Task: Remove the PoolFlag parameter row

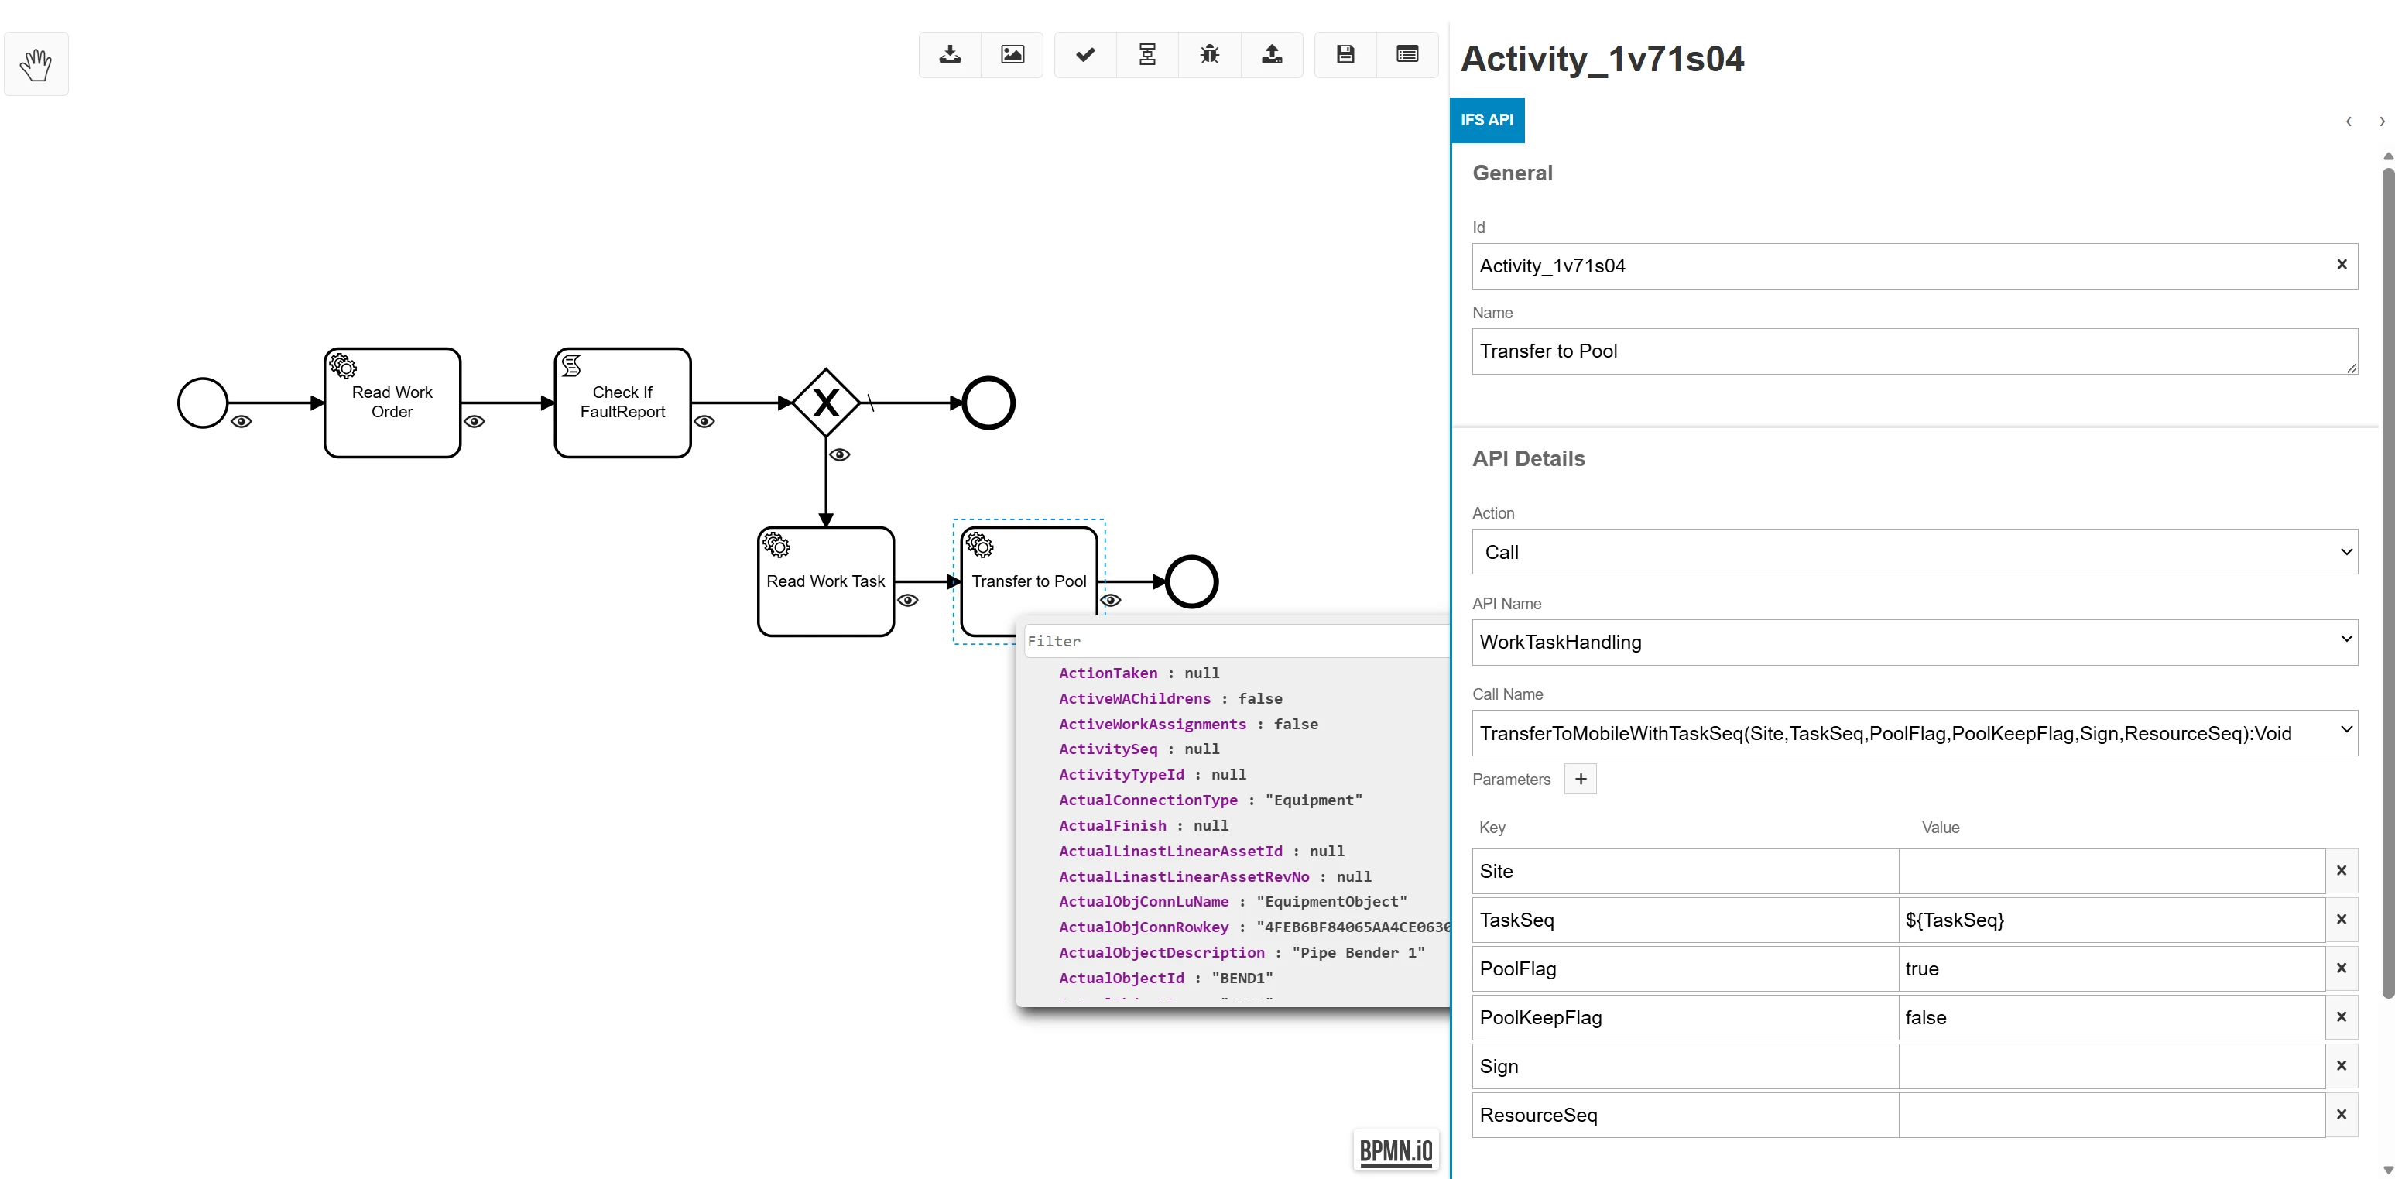Action: coord(2341,969)
